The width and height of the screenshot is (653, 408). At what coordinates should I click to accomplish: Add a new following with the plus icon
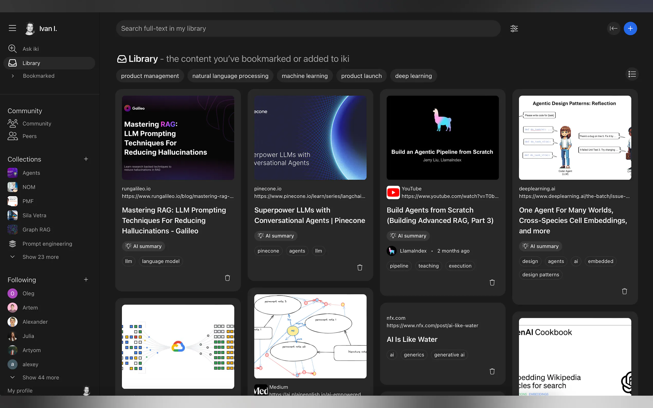click(x=86, y=280)
